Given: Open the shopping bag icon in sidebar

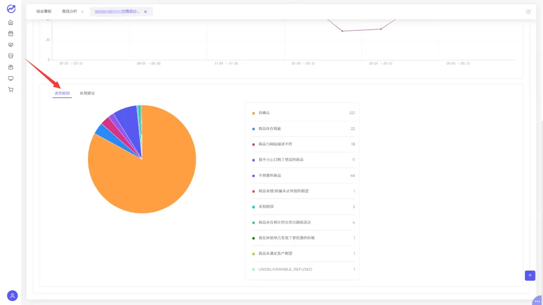Looking at the screenshot, I should click(x=11, y=33).
